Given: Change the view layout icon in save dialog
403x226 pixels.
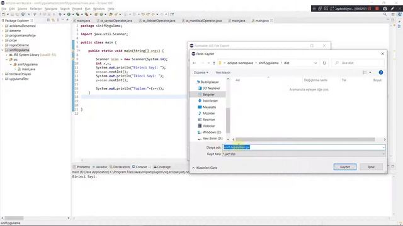Looking at the screenshot, I should (x=365, y=73).
